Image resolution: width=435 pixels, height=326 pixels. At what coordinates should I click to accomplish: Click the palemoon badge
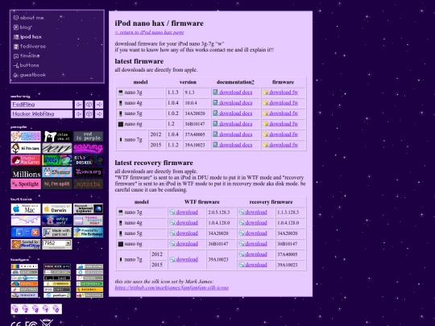(x=57, y=295)
